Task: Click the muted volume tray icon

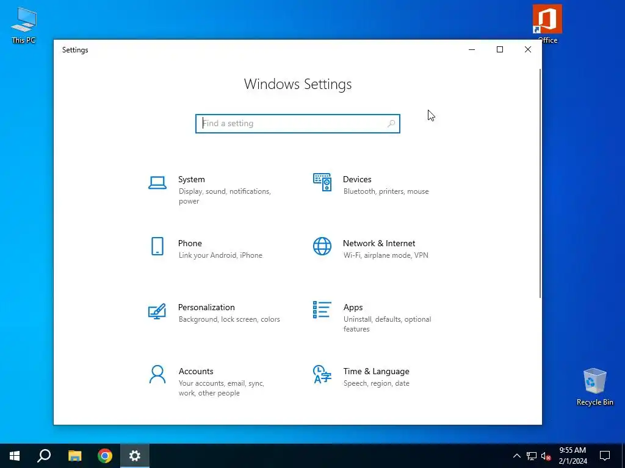Action: pos(546,456)
